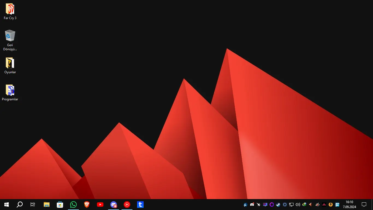Click the blue arrow window tray icon
The image size is (373, 210).
[x=338, y=205]
